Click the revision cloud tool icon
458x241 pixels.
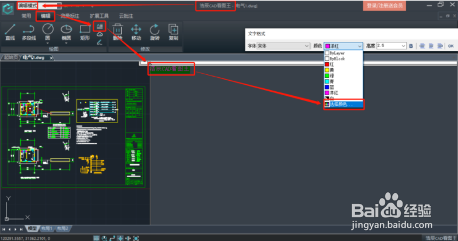100,35
